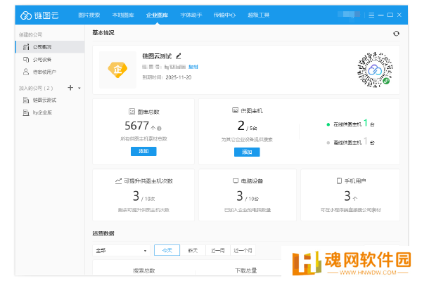Select 今天 time range
Image resolution: width=422 pixels, height=281 pixels.
click(167, 250)
